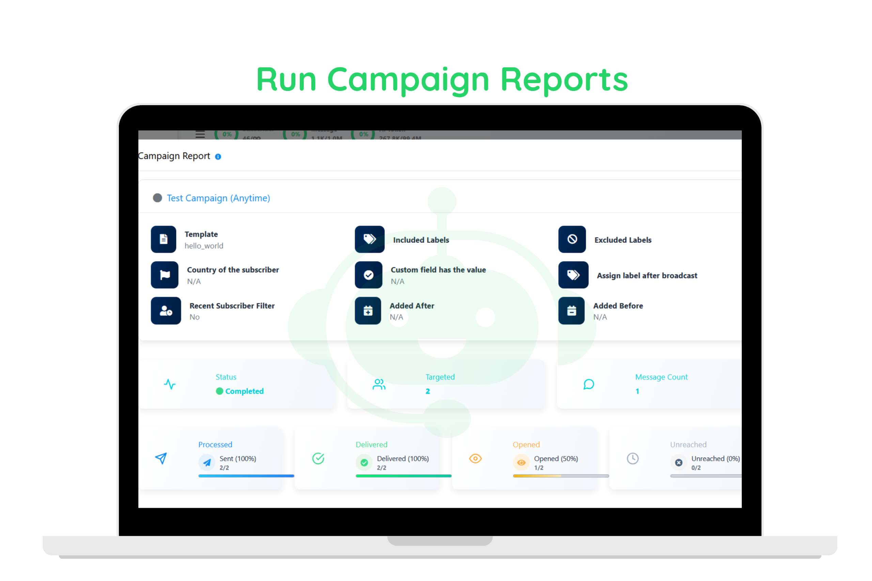Click the Custom field checkmark icon
The height and width of the screenshot is (581, 872).
pyautogui.click(x=368, y=275)
